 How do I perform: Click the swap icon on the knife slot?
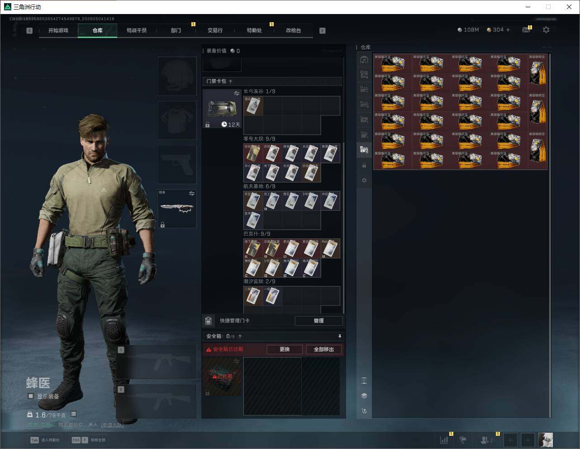[x=192, y=193]
